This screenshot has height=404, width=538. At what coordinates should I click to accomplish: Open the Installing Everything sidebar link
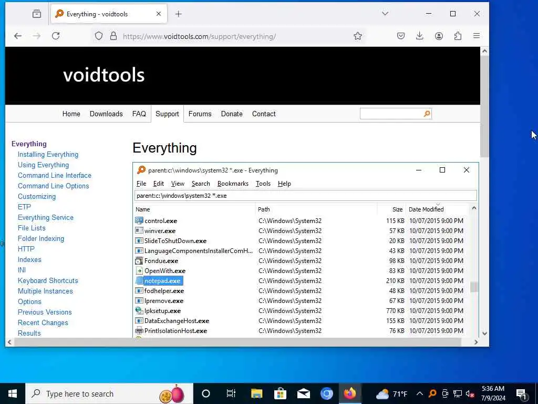[48, 154]
